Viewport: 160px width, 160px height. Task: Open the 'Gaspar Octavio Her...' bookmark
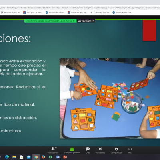pos(78,12)
